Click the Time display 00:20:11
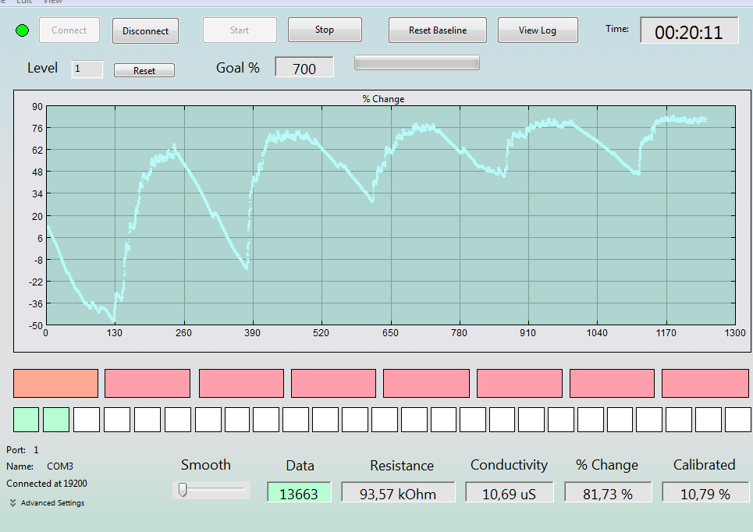 coord(689,30)
